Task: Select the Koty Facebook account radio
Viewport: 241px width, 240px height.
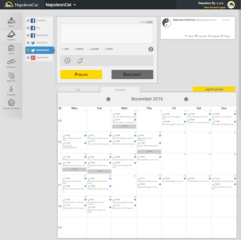Action: [x=28, y=28]
